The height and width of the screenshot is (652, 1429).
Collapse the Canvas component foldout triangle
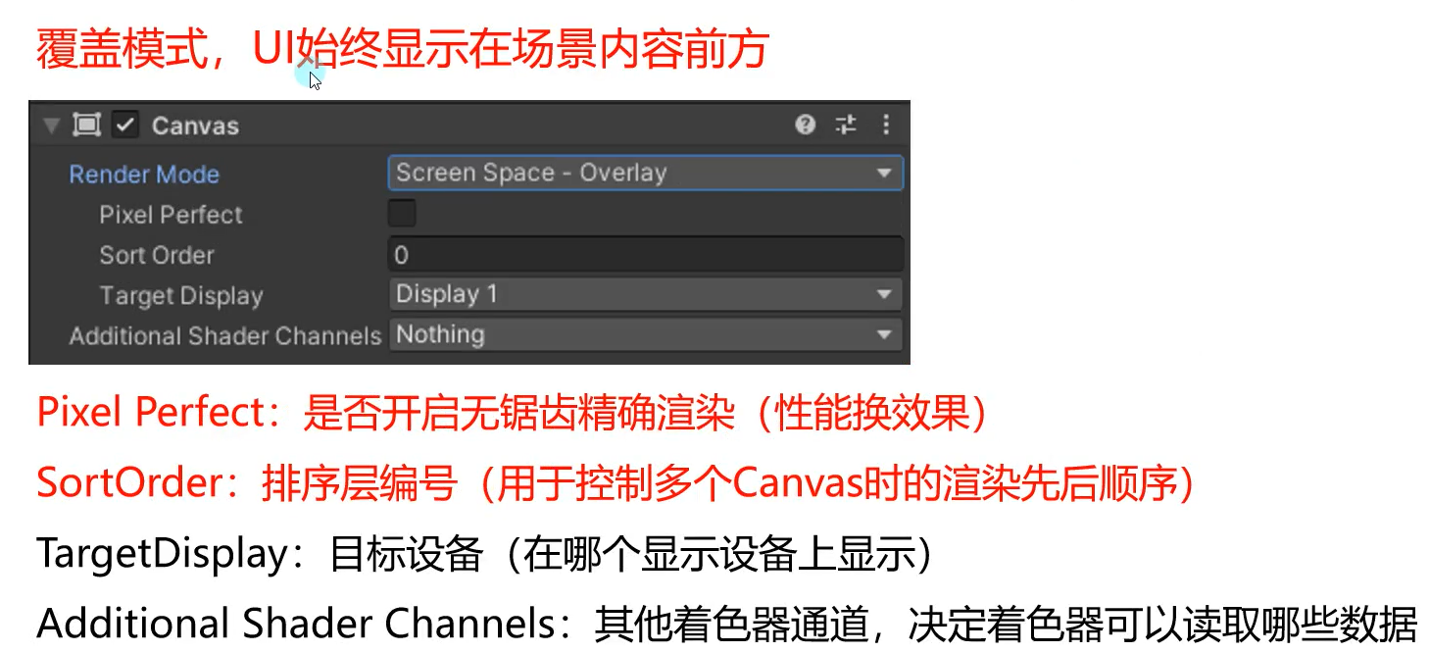point(52,125)
